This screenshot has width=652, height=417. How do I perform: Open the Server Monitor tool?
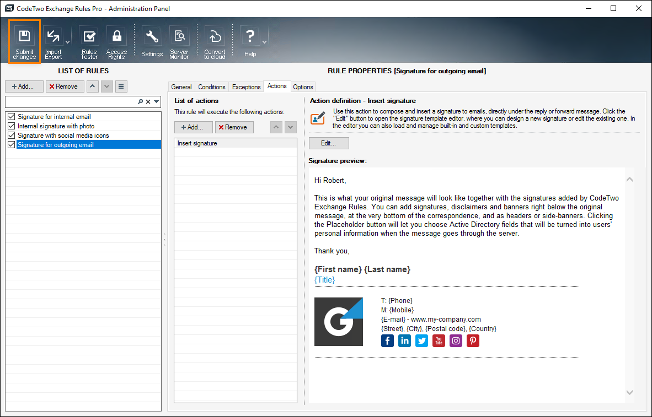[179, 43]
